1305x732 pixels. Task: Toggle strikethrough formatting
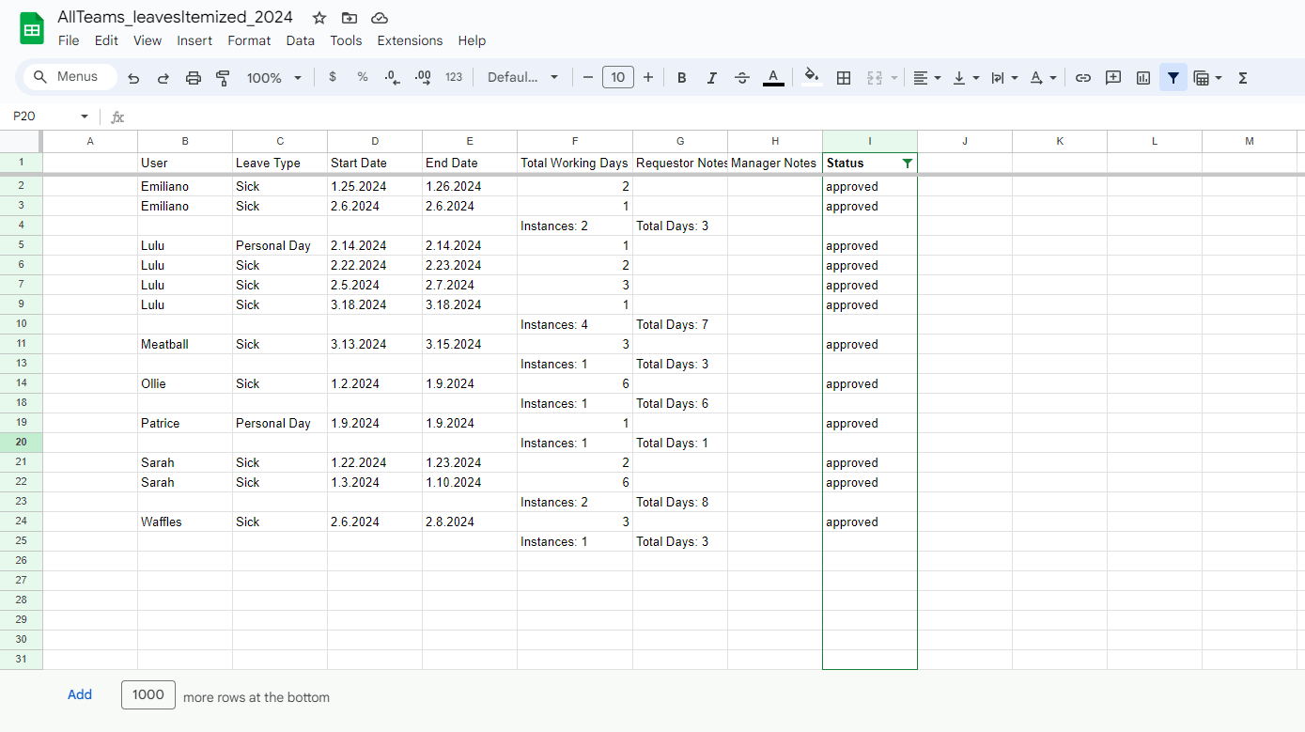click(x=742, y=78)
